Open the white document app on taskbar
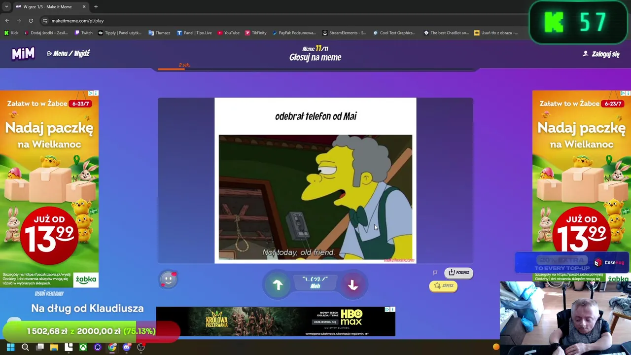This screenshot has height=355, width=631. click(69, 347)
